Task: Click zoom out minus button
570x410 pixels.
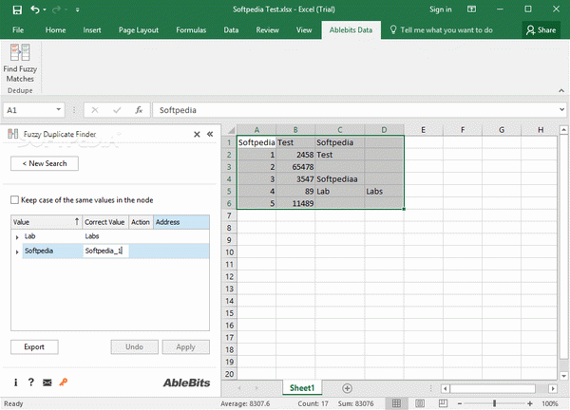Action: (x=460, y=403)
